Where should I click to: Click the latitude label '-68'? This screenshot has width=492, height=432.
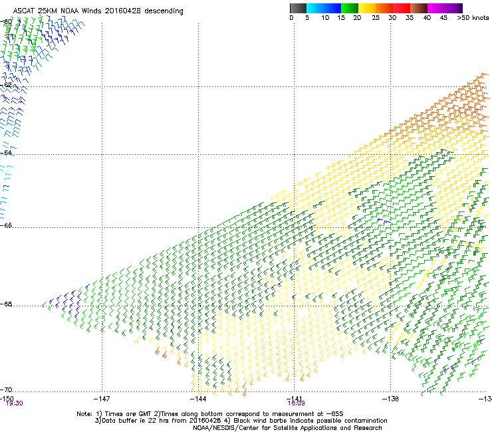(6, 304)
